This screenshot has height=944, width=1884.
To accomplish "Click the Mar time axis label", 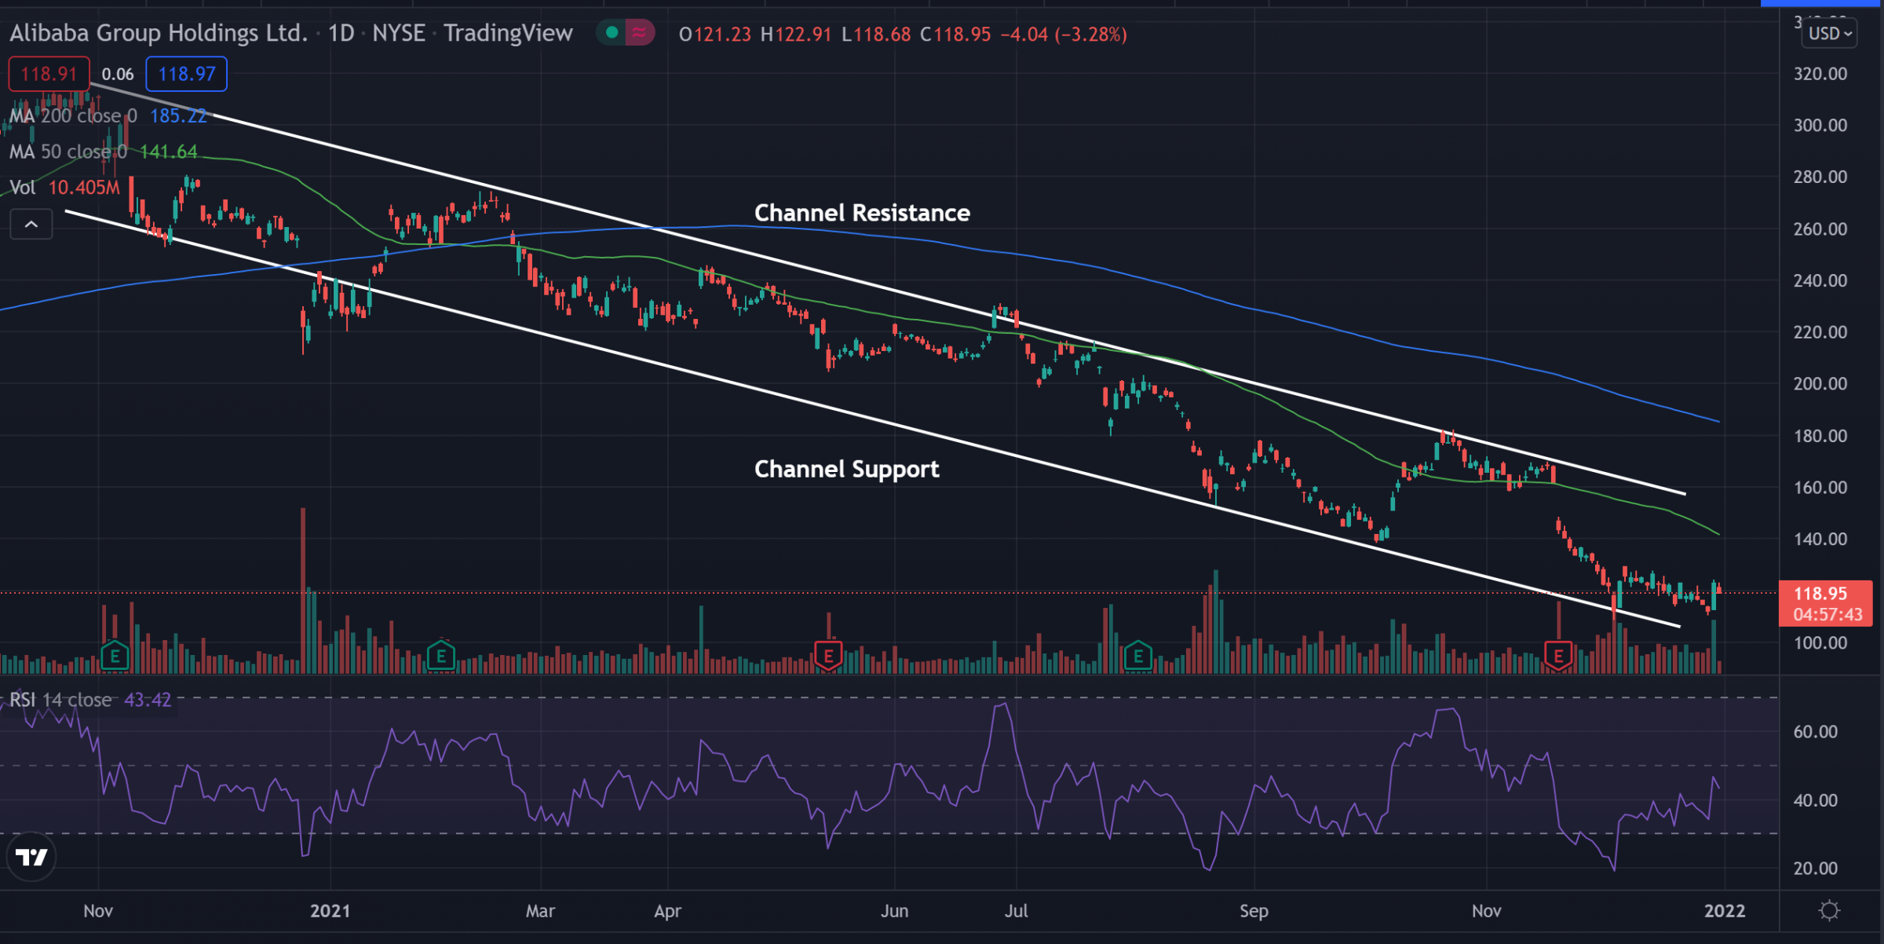I will click(x=540, y=911).
